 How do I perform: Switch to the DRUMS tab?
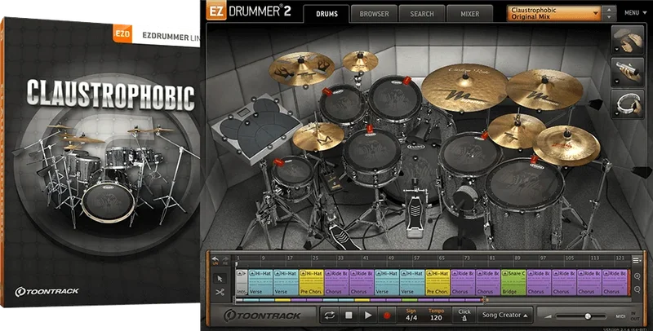click(326, 14)
